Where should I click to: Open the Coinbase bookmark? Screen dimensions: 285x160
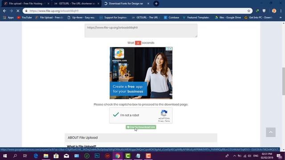click(x=171, y=17)
